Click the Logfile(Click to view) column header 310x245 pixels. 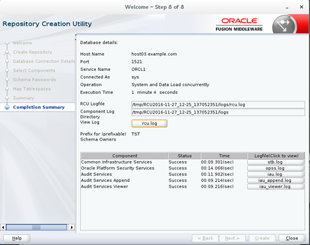click(x=276, y=156)
